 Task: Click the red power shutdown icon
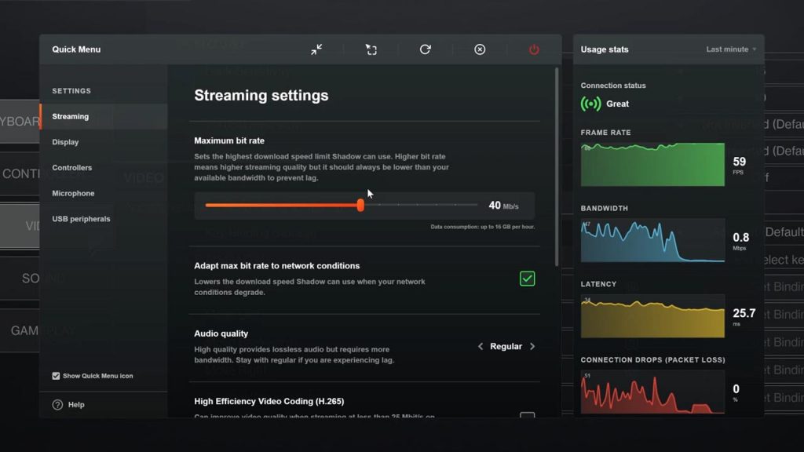tap(534, 49)
